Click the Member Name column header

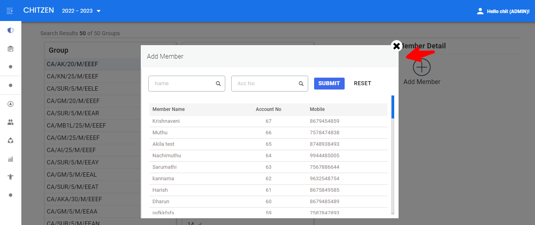click(169, 109)
